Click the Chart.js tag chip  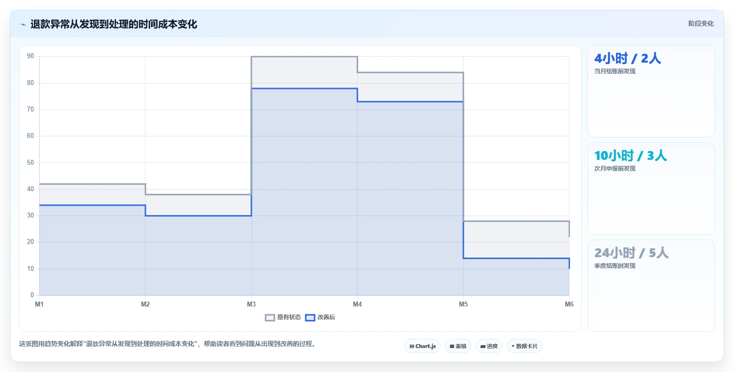[x=422, y=346]
